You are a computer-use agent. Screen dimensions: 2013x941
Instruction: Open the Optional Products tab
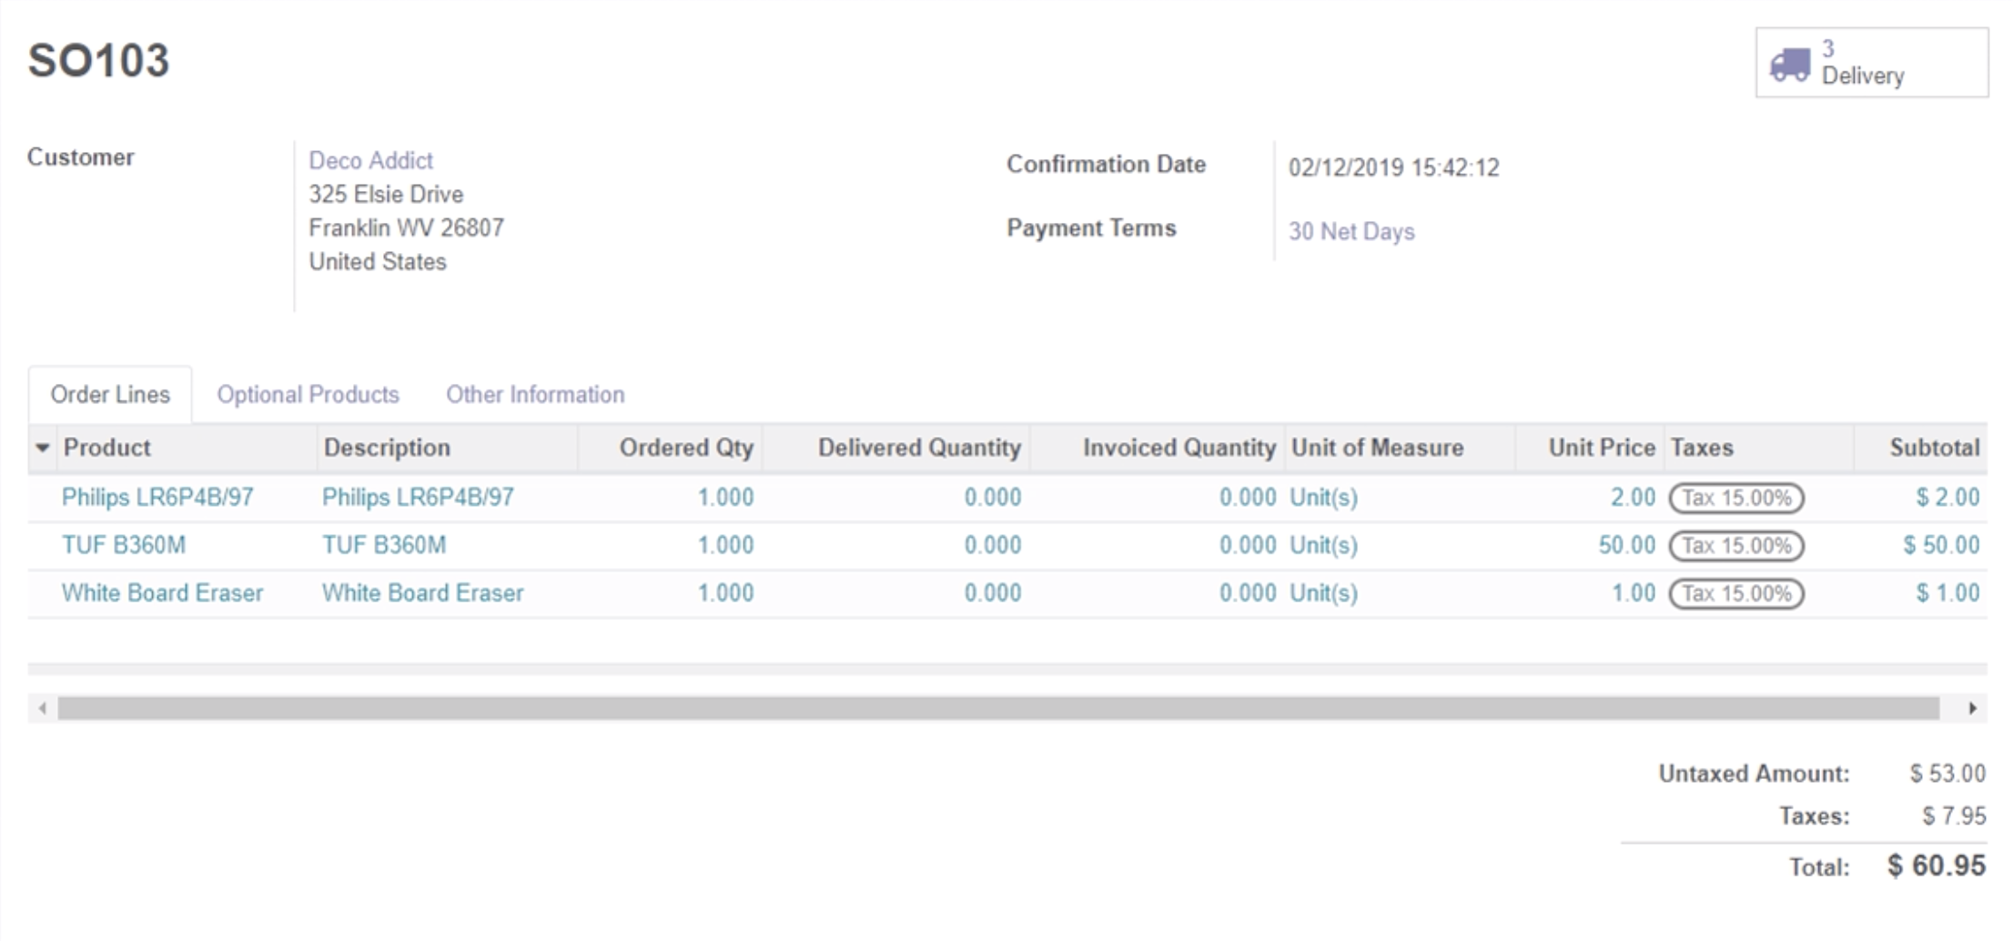click(308, 394)
